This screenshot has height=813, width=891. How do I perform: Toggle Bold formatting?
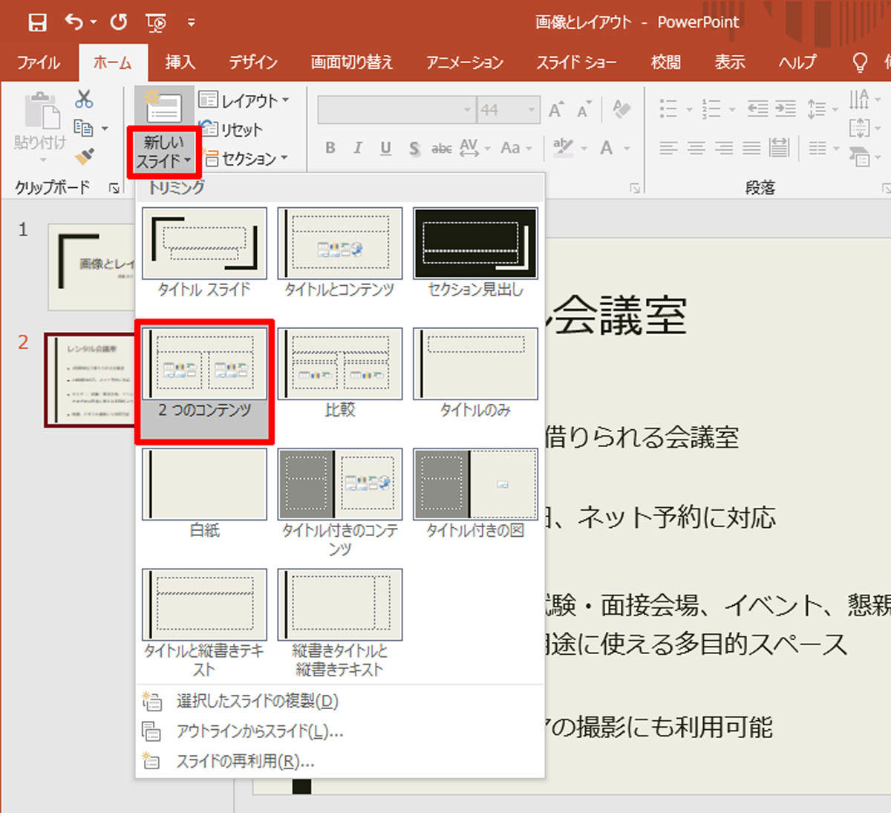pos(330,148)
